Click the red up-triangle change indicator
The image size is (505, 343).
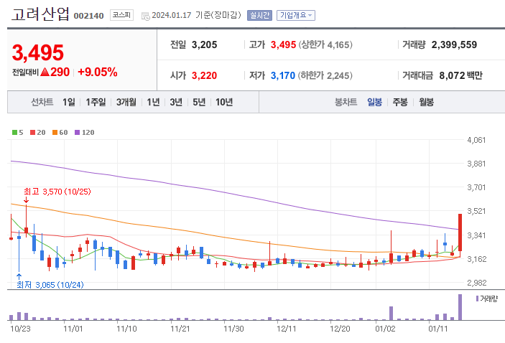point(45,72)
